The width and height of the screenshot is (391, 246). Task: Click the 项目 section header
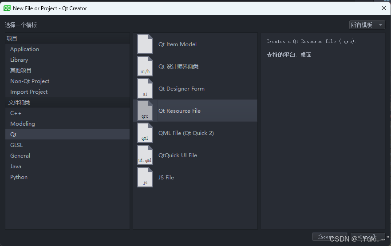[x=67, y=39]
